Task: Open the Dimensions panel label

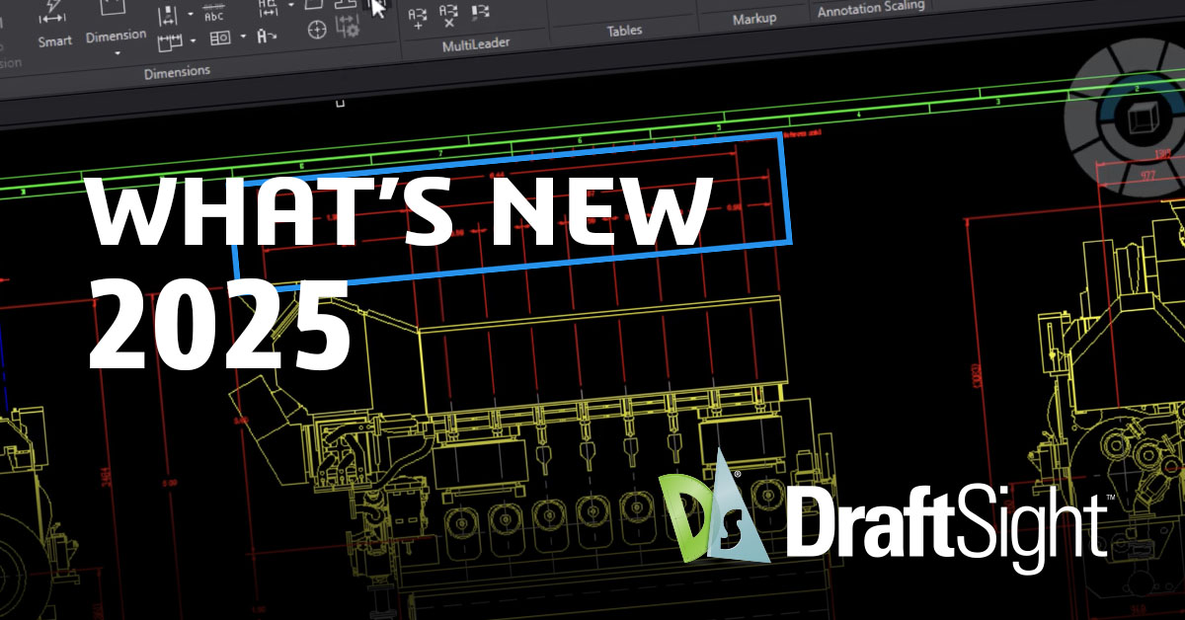Action: click(x=177, y=72)
